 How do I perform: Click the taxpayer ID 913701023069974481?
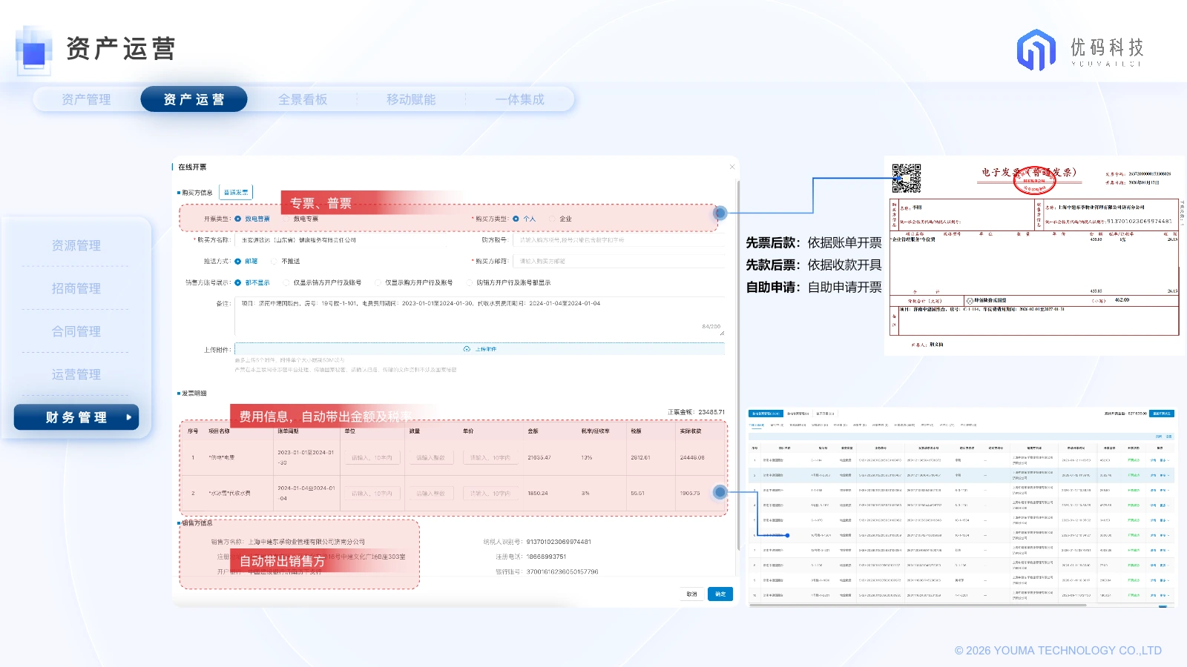tap(559, 542)
